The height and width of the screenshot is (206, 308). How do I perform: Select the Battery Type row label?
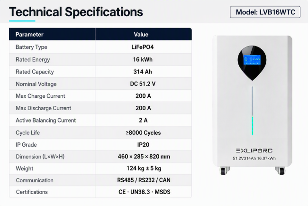pyautogui.click(x=31, y=47)
